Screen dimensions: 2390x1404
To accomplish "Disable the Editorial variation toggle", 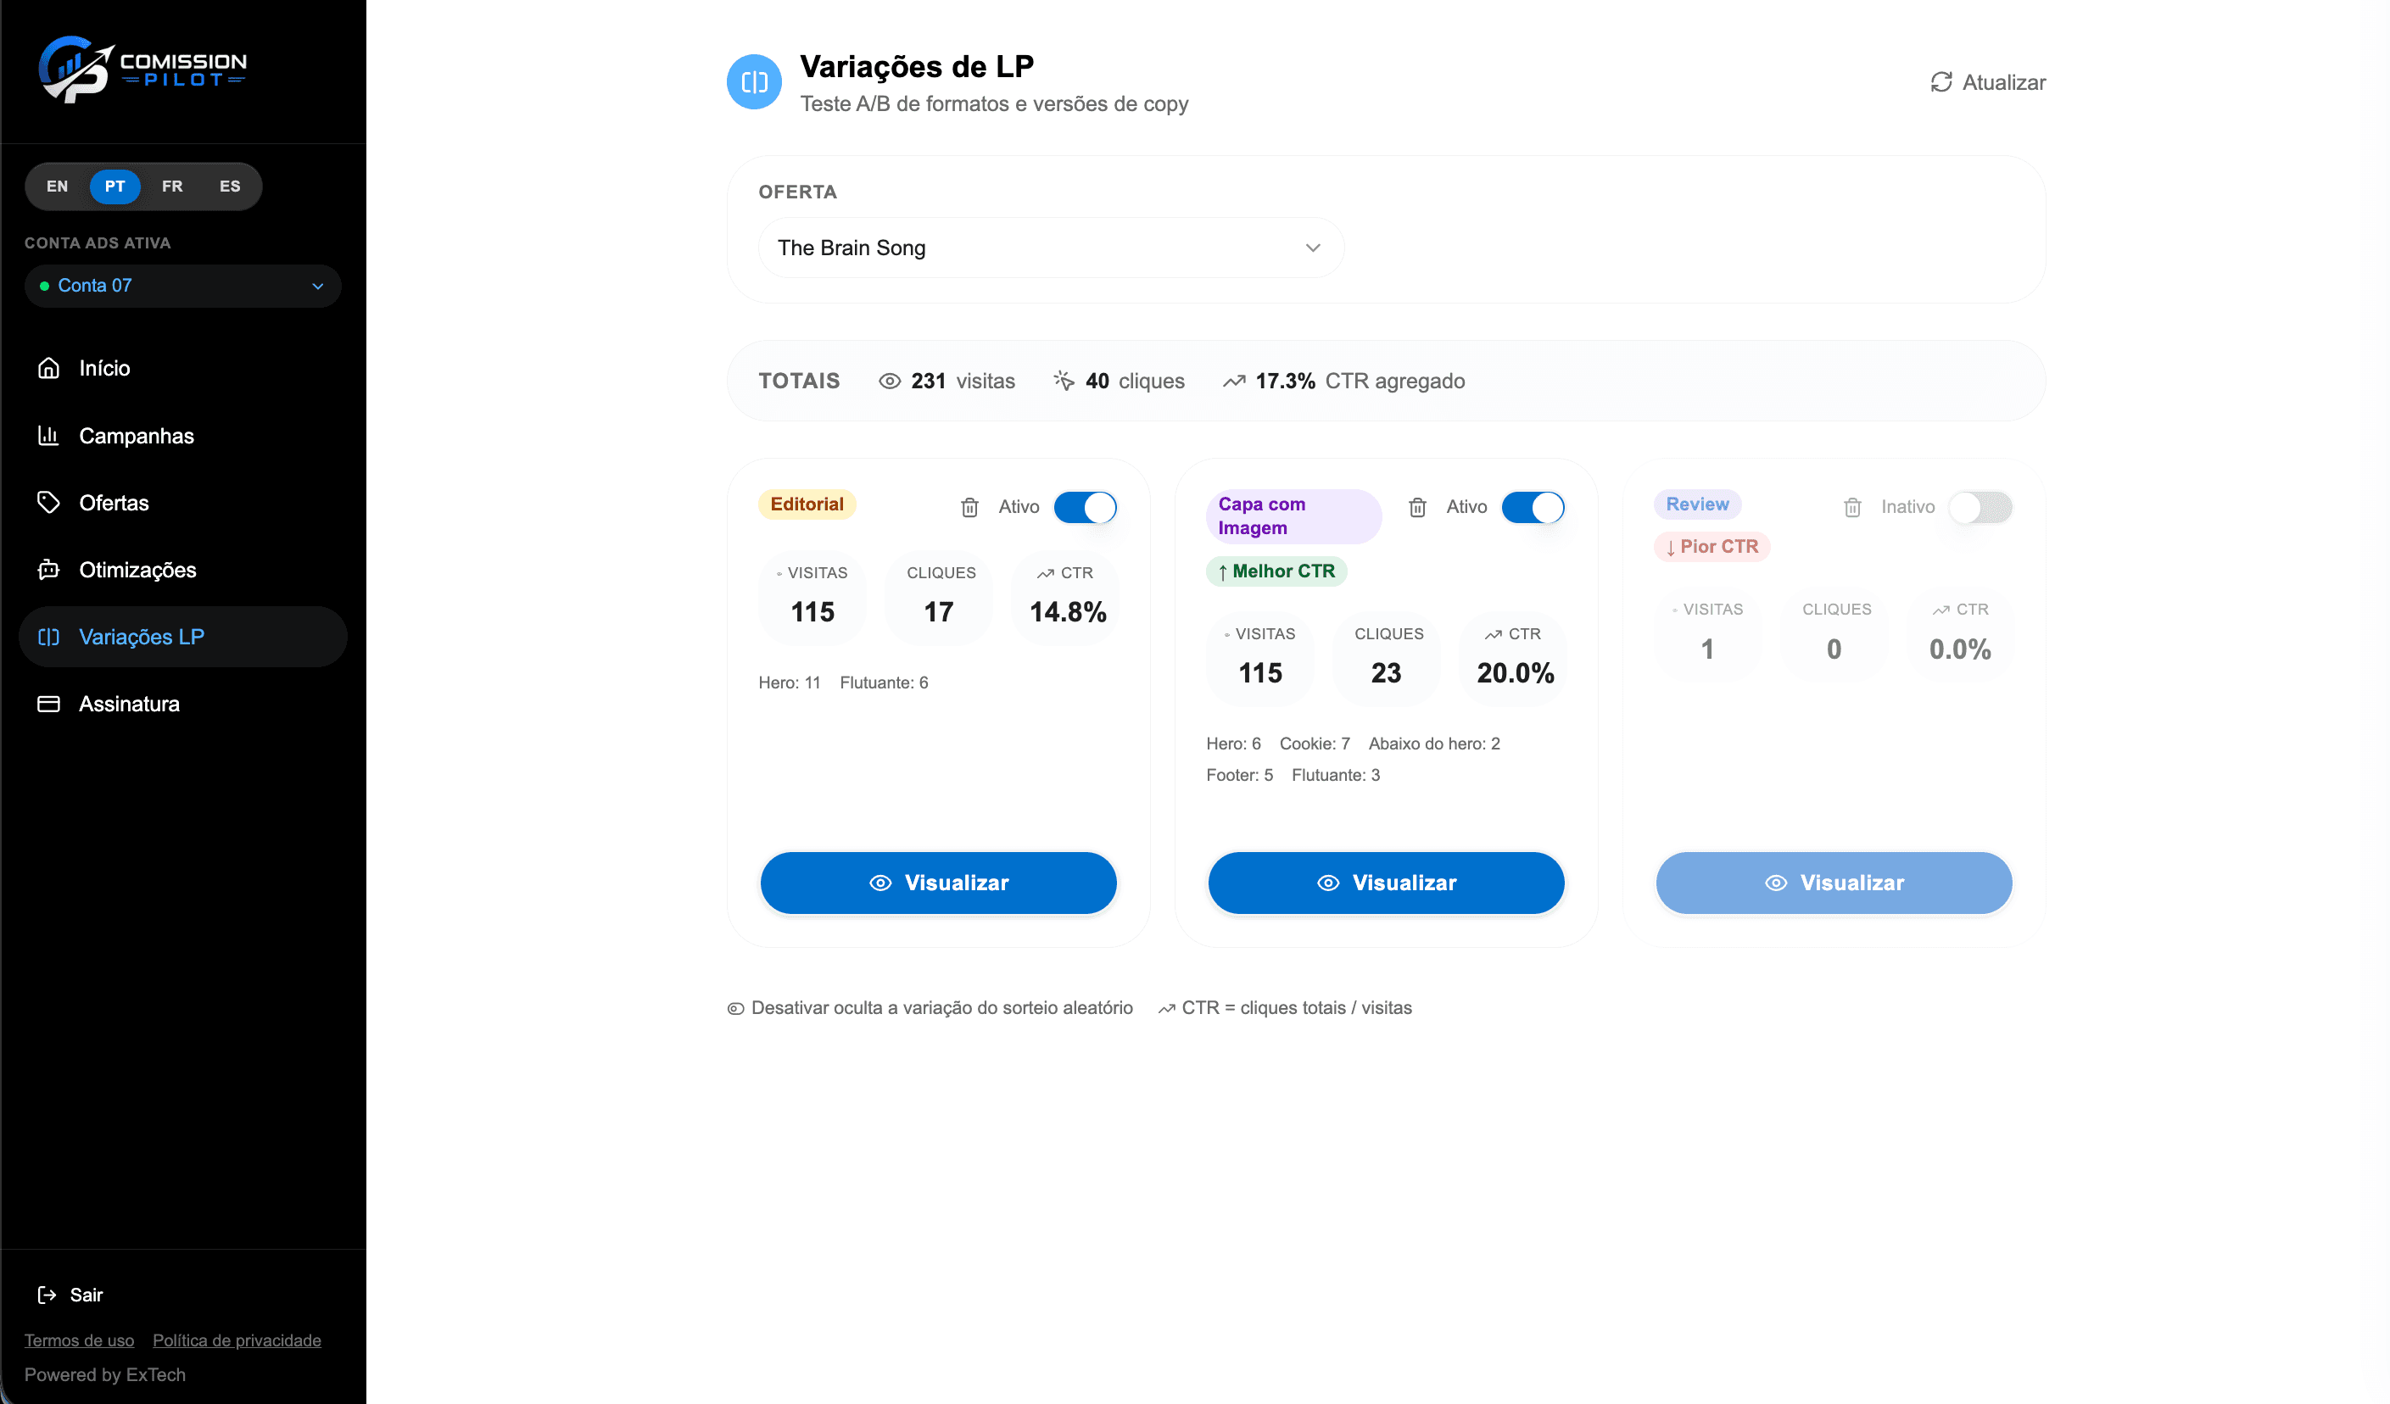I will point(1085,507).
